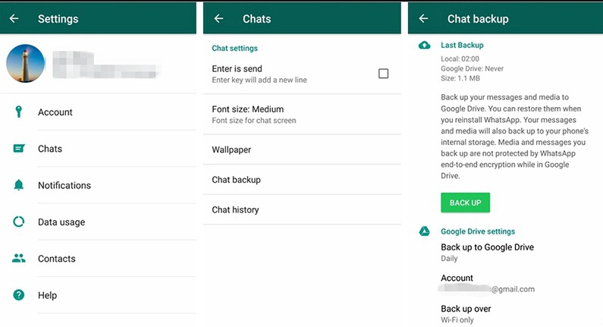Screen dimensions: 603x327
Task: Click the Chat backup header title
Action: [x=478, y=19]
